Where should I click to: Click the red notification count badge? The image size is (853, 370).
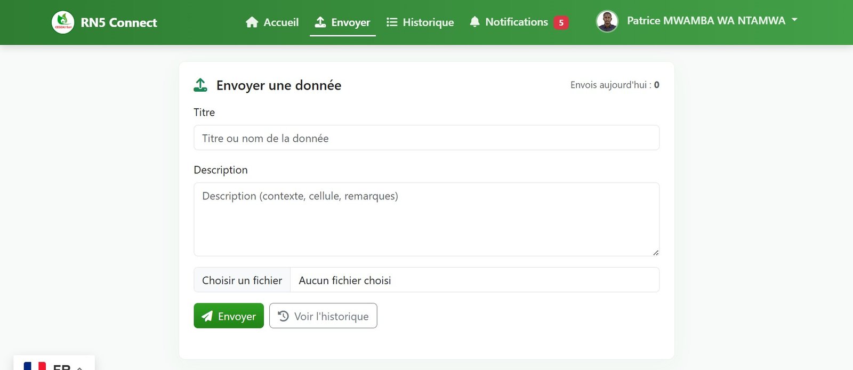pos(561,22)
